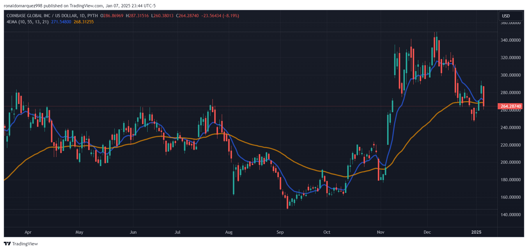Viewport: 528px width, 250px height.
Task: Click the 200.00000 price axis label
Action: click(x=511, y=162)
